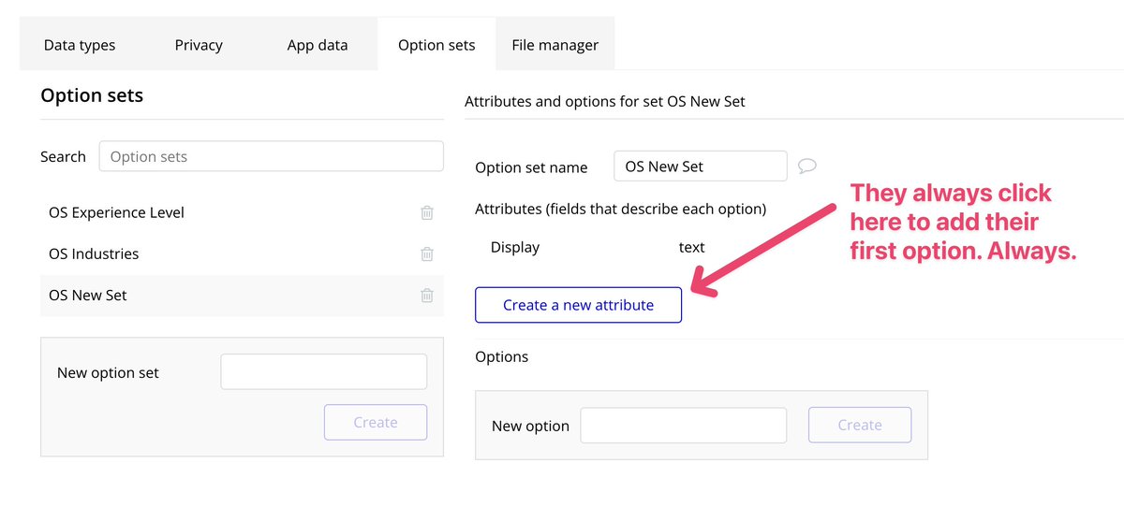Delete the OS Industries option set
1124x521 pixels.
click(x=427, y=253)
